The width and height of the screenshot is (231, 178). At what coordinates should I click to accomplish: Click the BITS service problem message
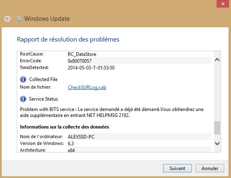pyautogui.click(x=112, y=112)
